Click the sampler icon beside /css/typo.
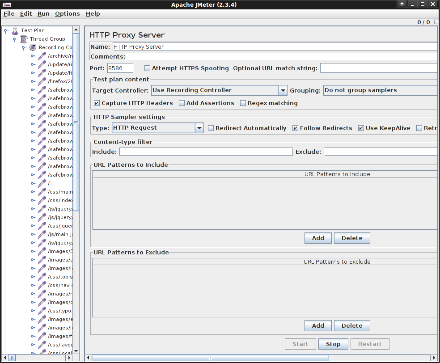Viewport: 440px width, 363px height. tap(42, 311)
